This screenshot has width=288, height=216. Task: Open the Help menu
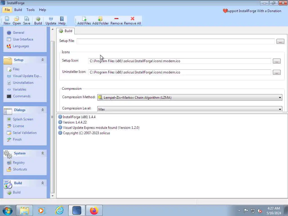[42, 10]
